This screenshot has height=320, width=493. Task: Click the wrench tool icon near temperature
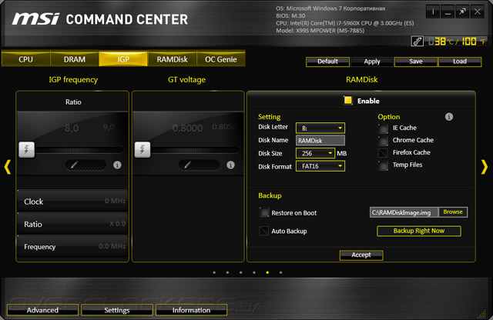click(x=418, y=41)
